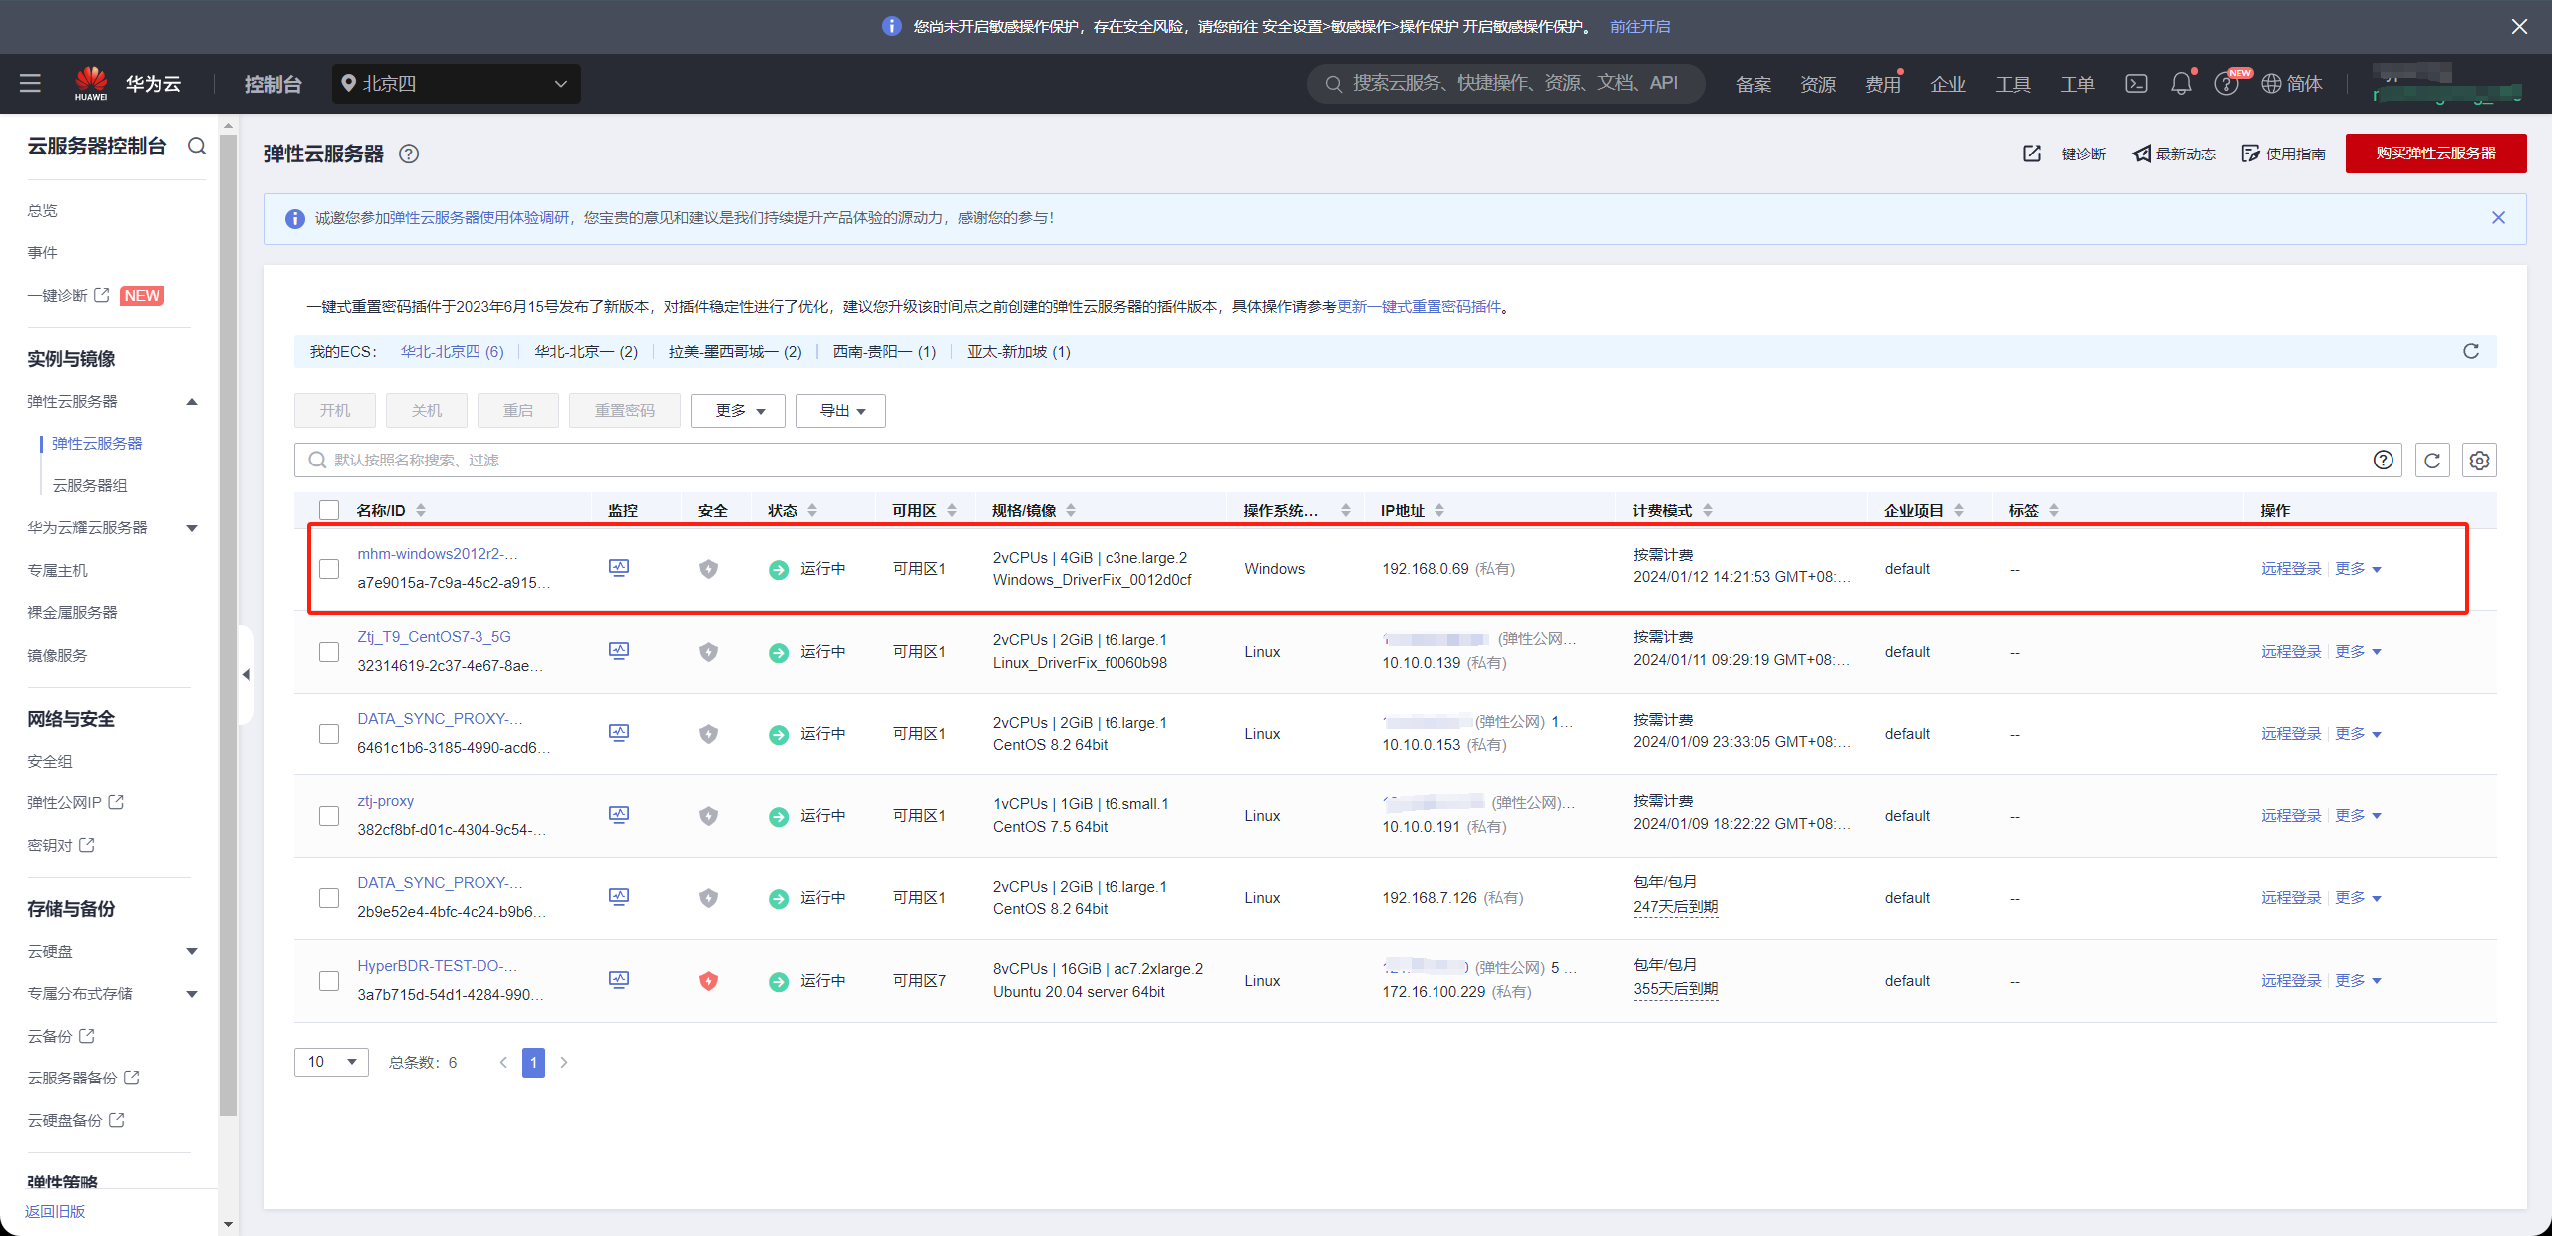The height and width of the screenshot is (1236, 2552).
Task: Click security shield for ztj-proxy row
Action: (708, 816)
